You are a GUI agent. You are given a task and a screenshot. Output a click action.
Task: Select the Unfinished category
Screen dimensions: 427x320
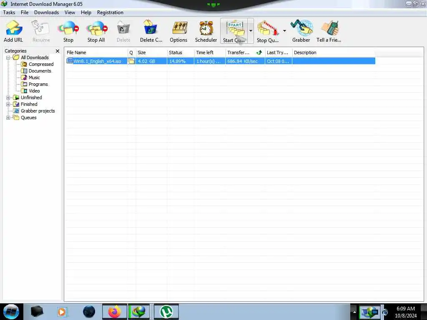[x=31, y=97]
